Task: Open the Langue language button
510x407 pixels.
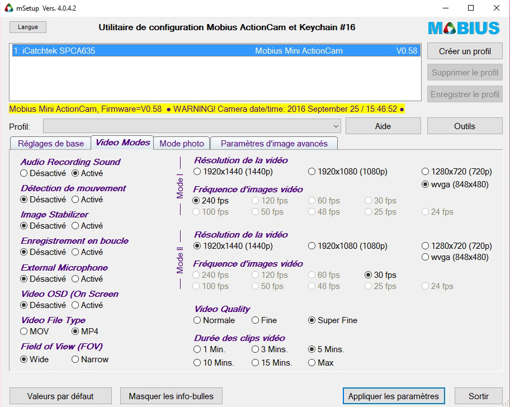Action: click(x=27, y=27)
